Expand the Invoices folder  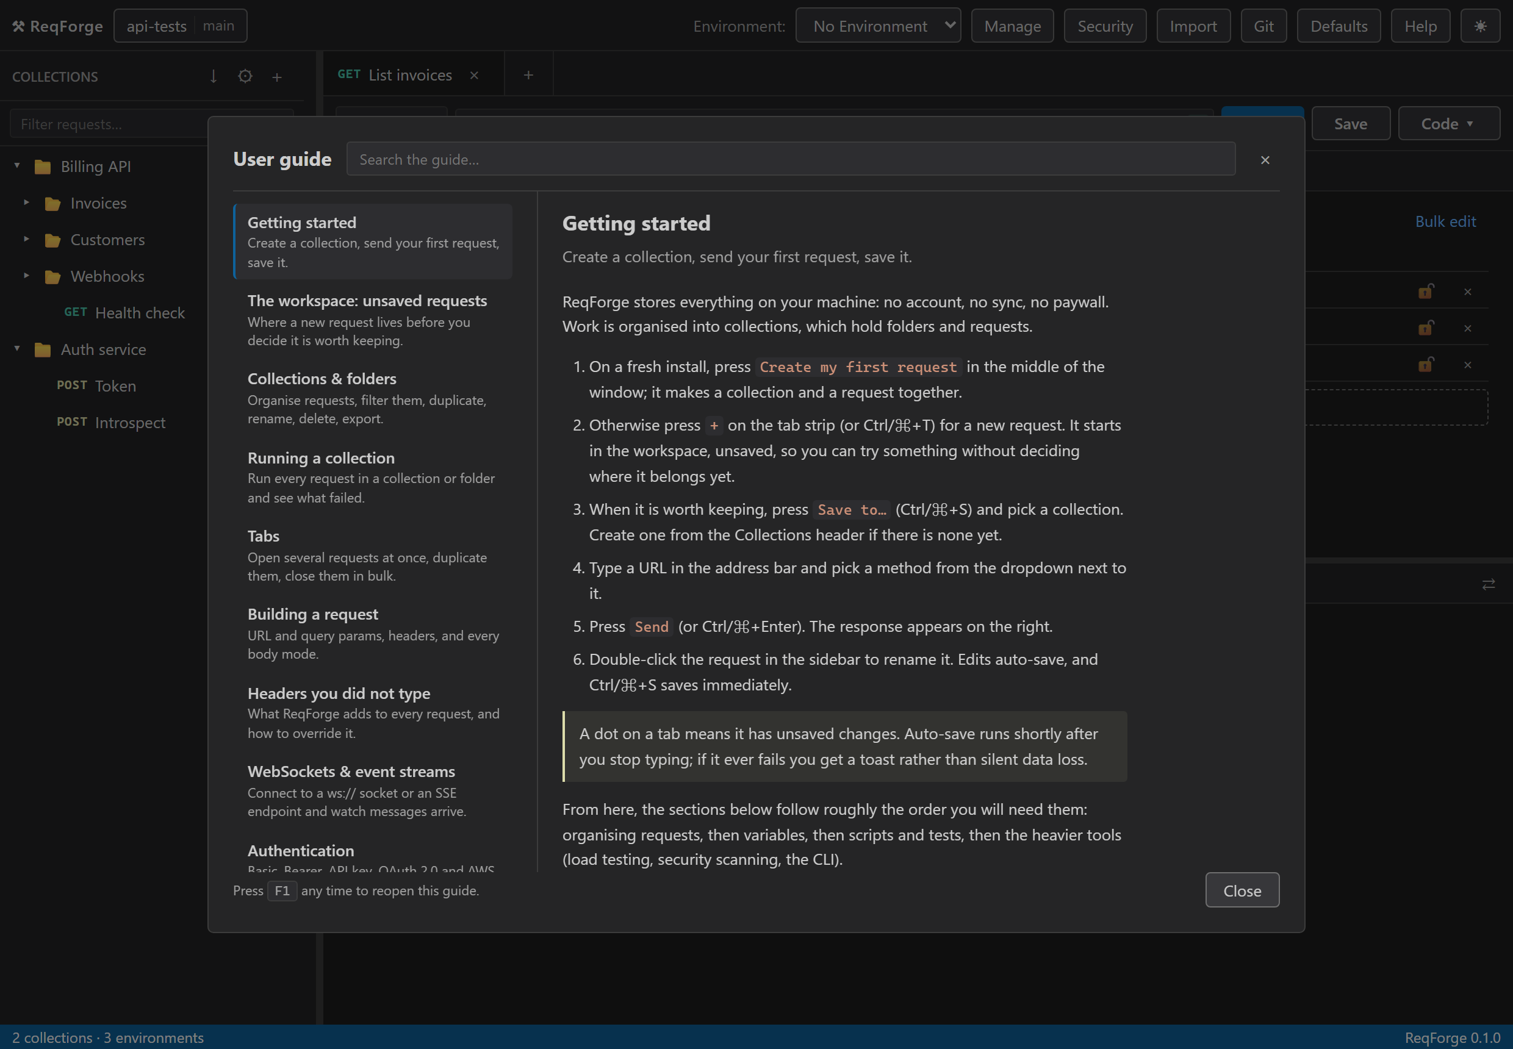(x=26, y=202)
